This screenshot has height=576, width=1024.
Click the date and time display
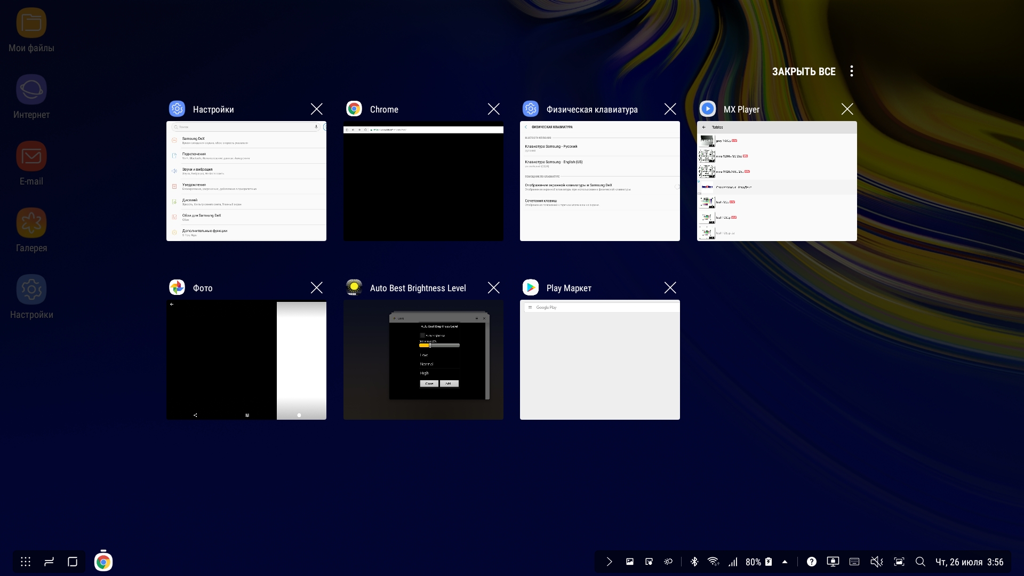tap(969, 562)
